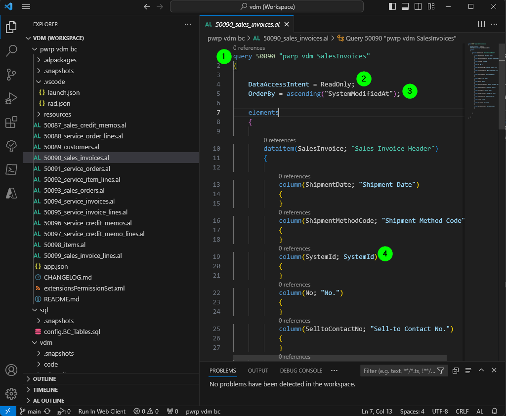Open the Azure activity bar icon
Screen dimensions: 506x416
[x=11, y=193]
